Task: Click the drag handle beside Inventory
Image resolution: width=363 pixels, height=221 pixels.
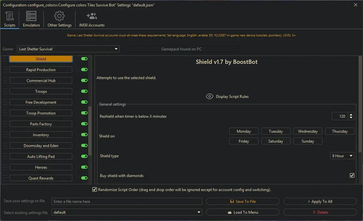Action: [5, 135]
